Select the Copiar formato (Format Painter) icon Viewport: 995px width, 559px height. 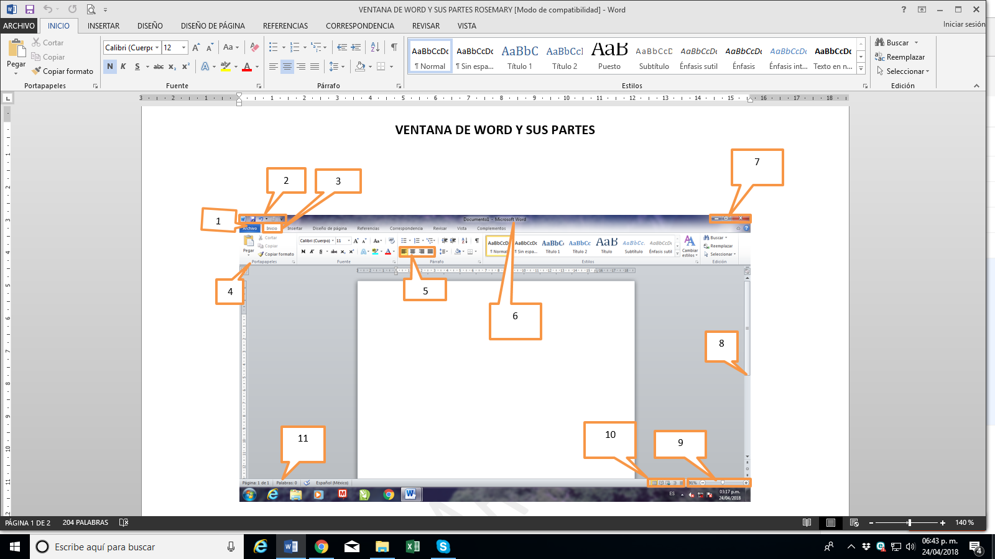click(35, 71)
